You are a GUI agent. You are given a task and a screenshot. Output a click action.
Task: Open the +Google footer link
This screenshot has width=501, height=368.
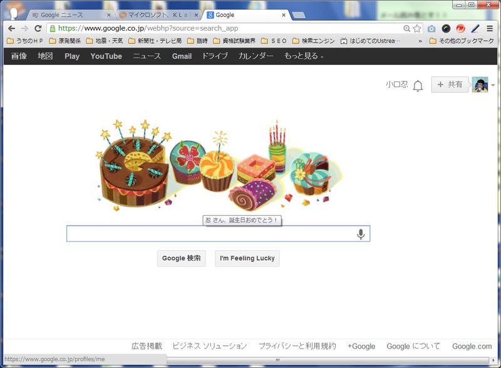point(361,346)
